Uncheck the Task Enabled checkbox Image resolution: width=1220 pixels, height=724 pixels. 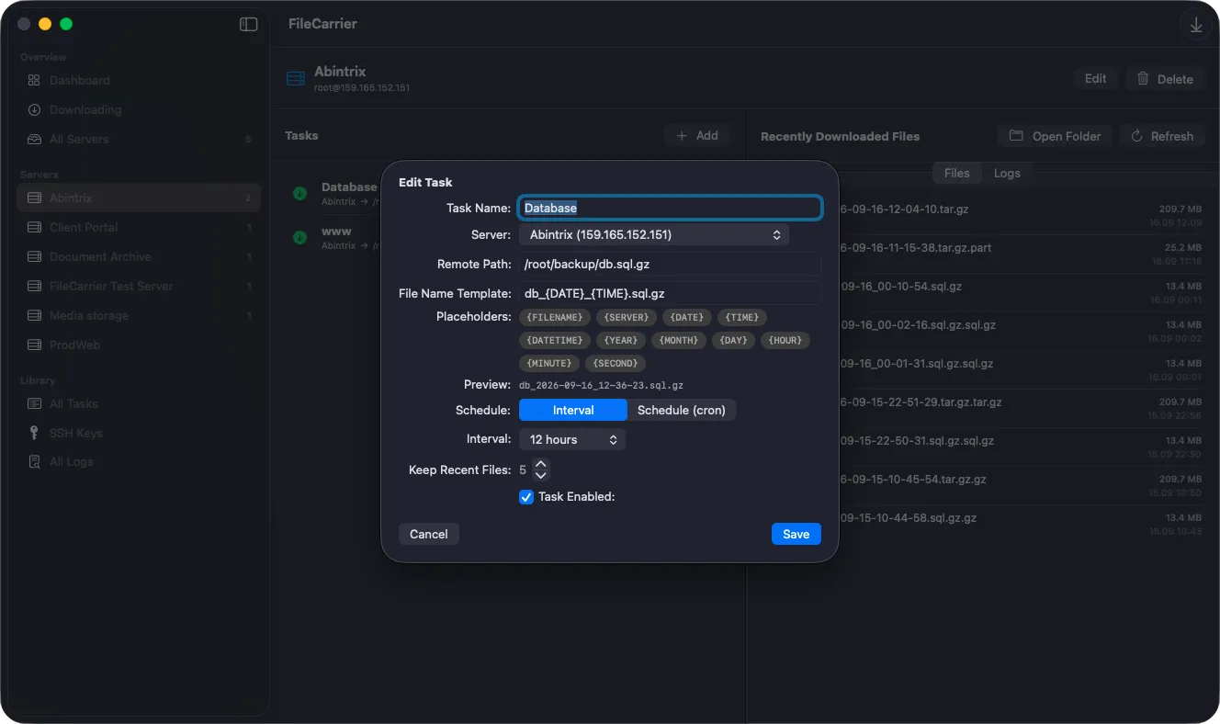[526, 497]
